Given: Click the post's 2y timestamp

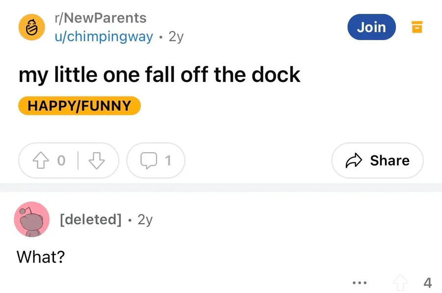Looking at the screenshot, I should click(176, 37).
